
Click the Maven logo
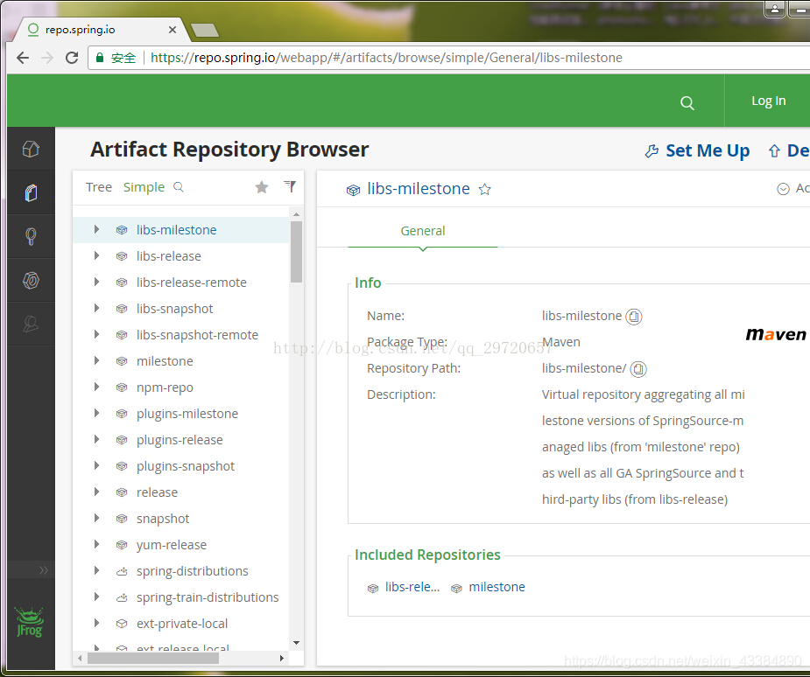tap(775, 335)
